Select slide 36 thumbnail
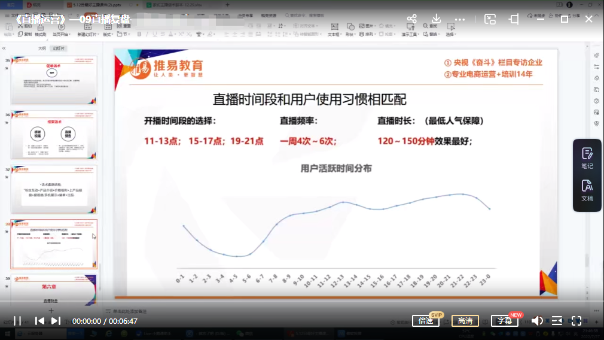Image resolution: width=604 pixels, height=340 pixels. pyautogui.click(x=54, y=135)
